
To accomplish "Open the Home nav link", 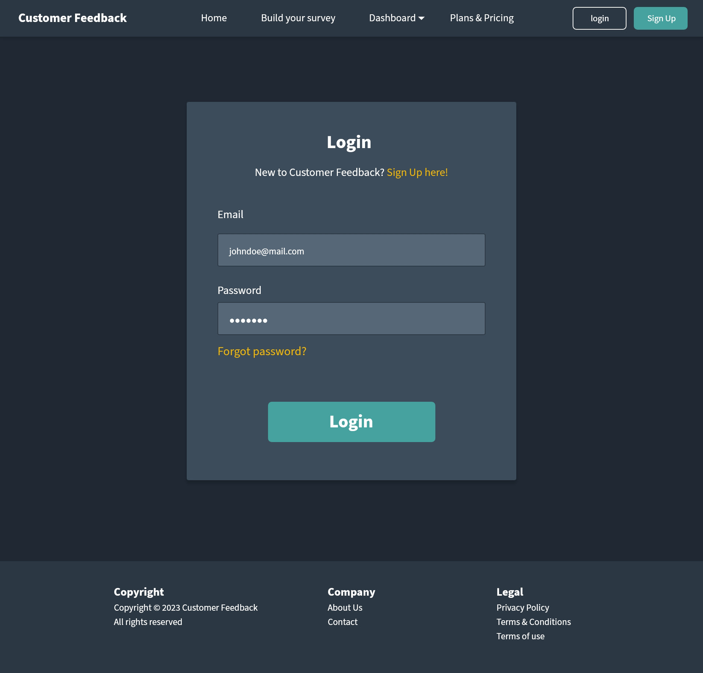I will pyautogui.click(x=214, y=18).
